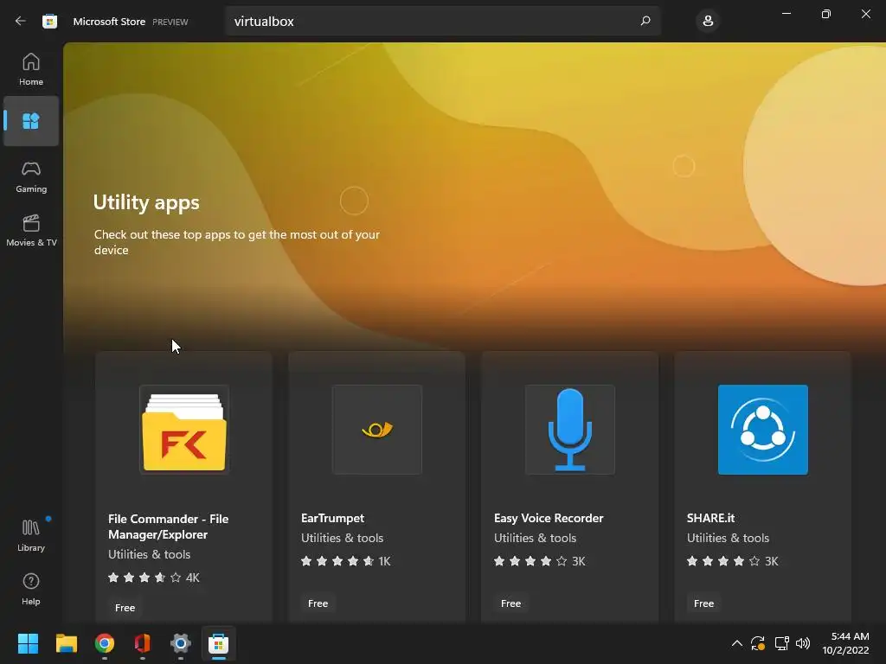Open SHARE.it app icon
The height and width of the screenshot is (664, 886).
click(x=763, y=430)
